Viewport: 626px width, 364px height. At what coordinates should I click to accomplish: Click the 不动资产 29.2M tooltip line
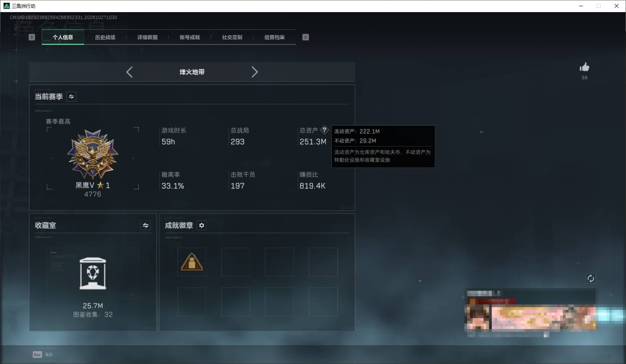(355, 141)
